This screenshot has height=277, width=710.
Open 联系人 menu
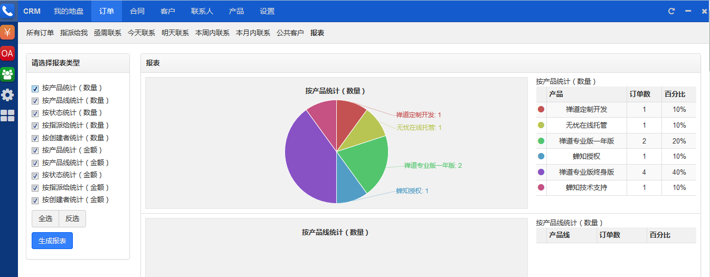point(202,11)
